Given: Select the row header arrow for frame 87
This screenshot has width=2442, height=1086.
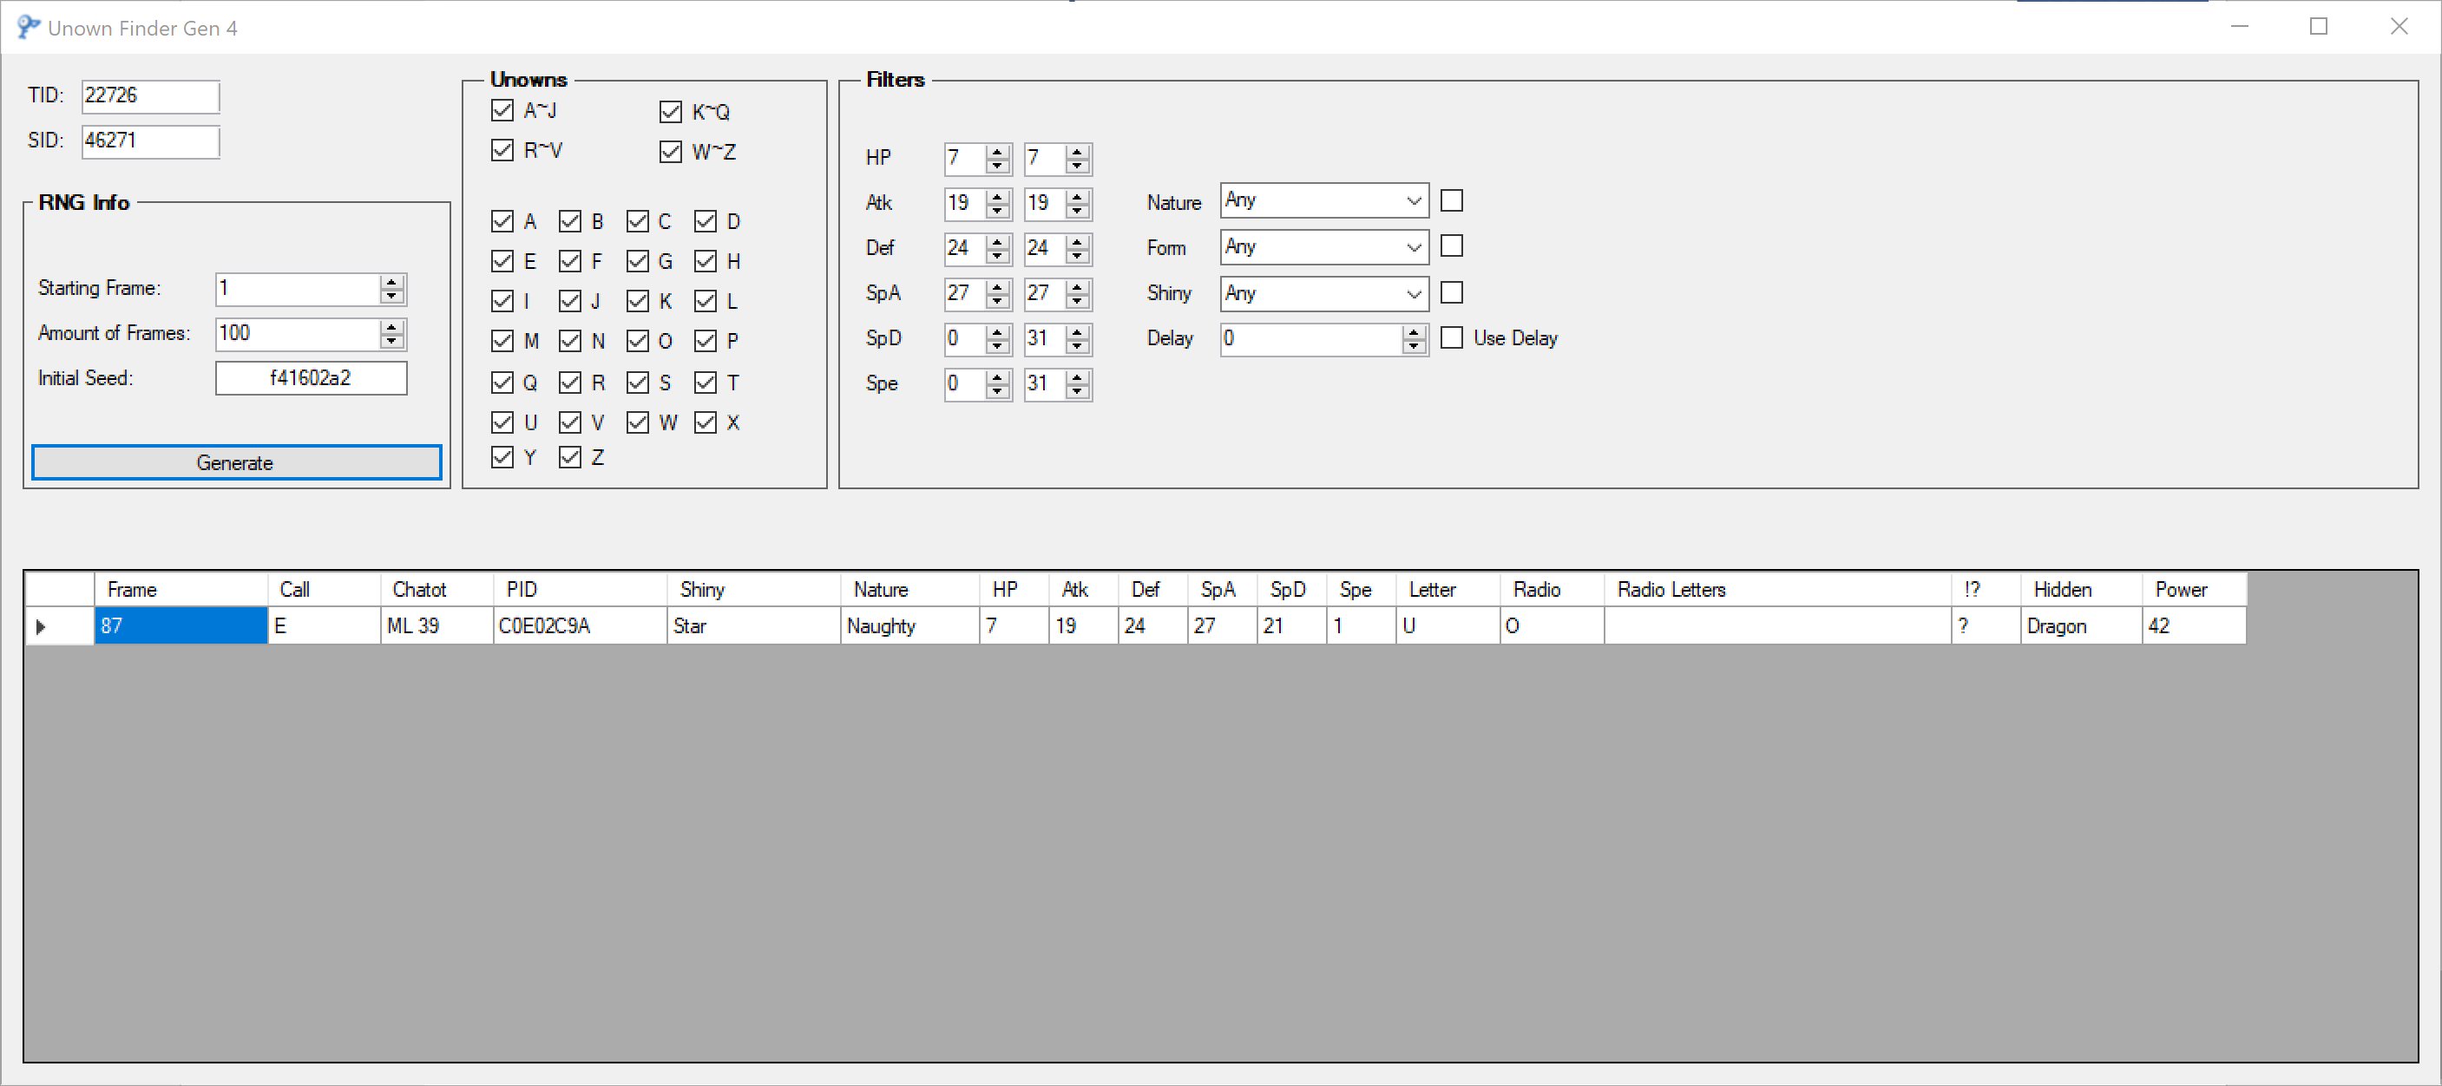Looking at the screenshot, I should point(60,626).
